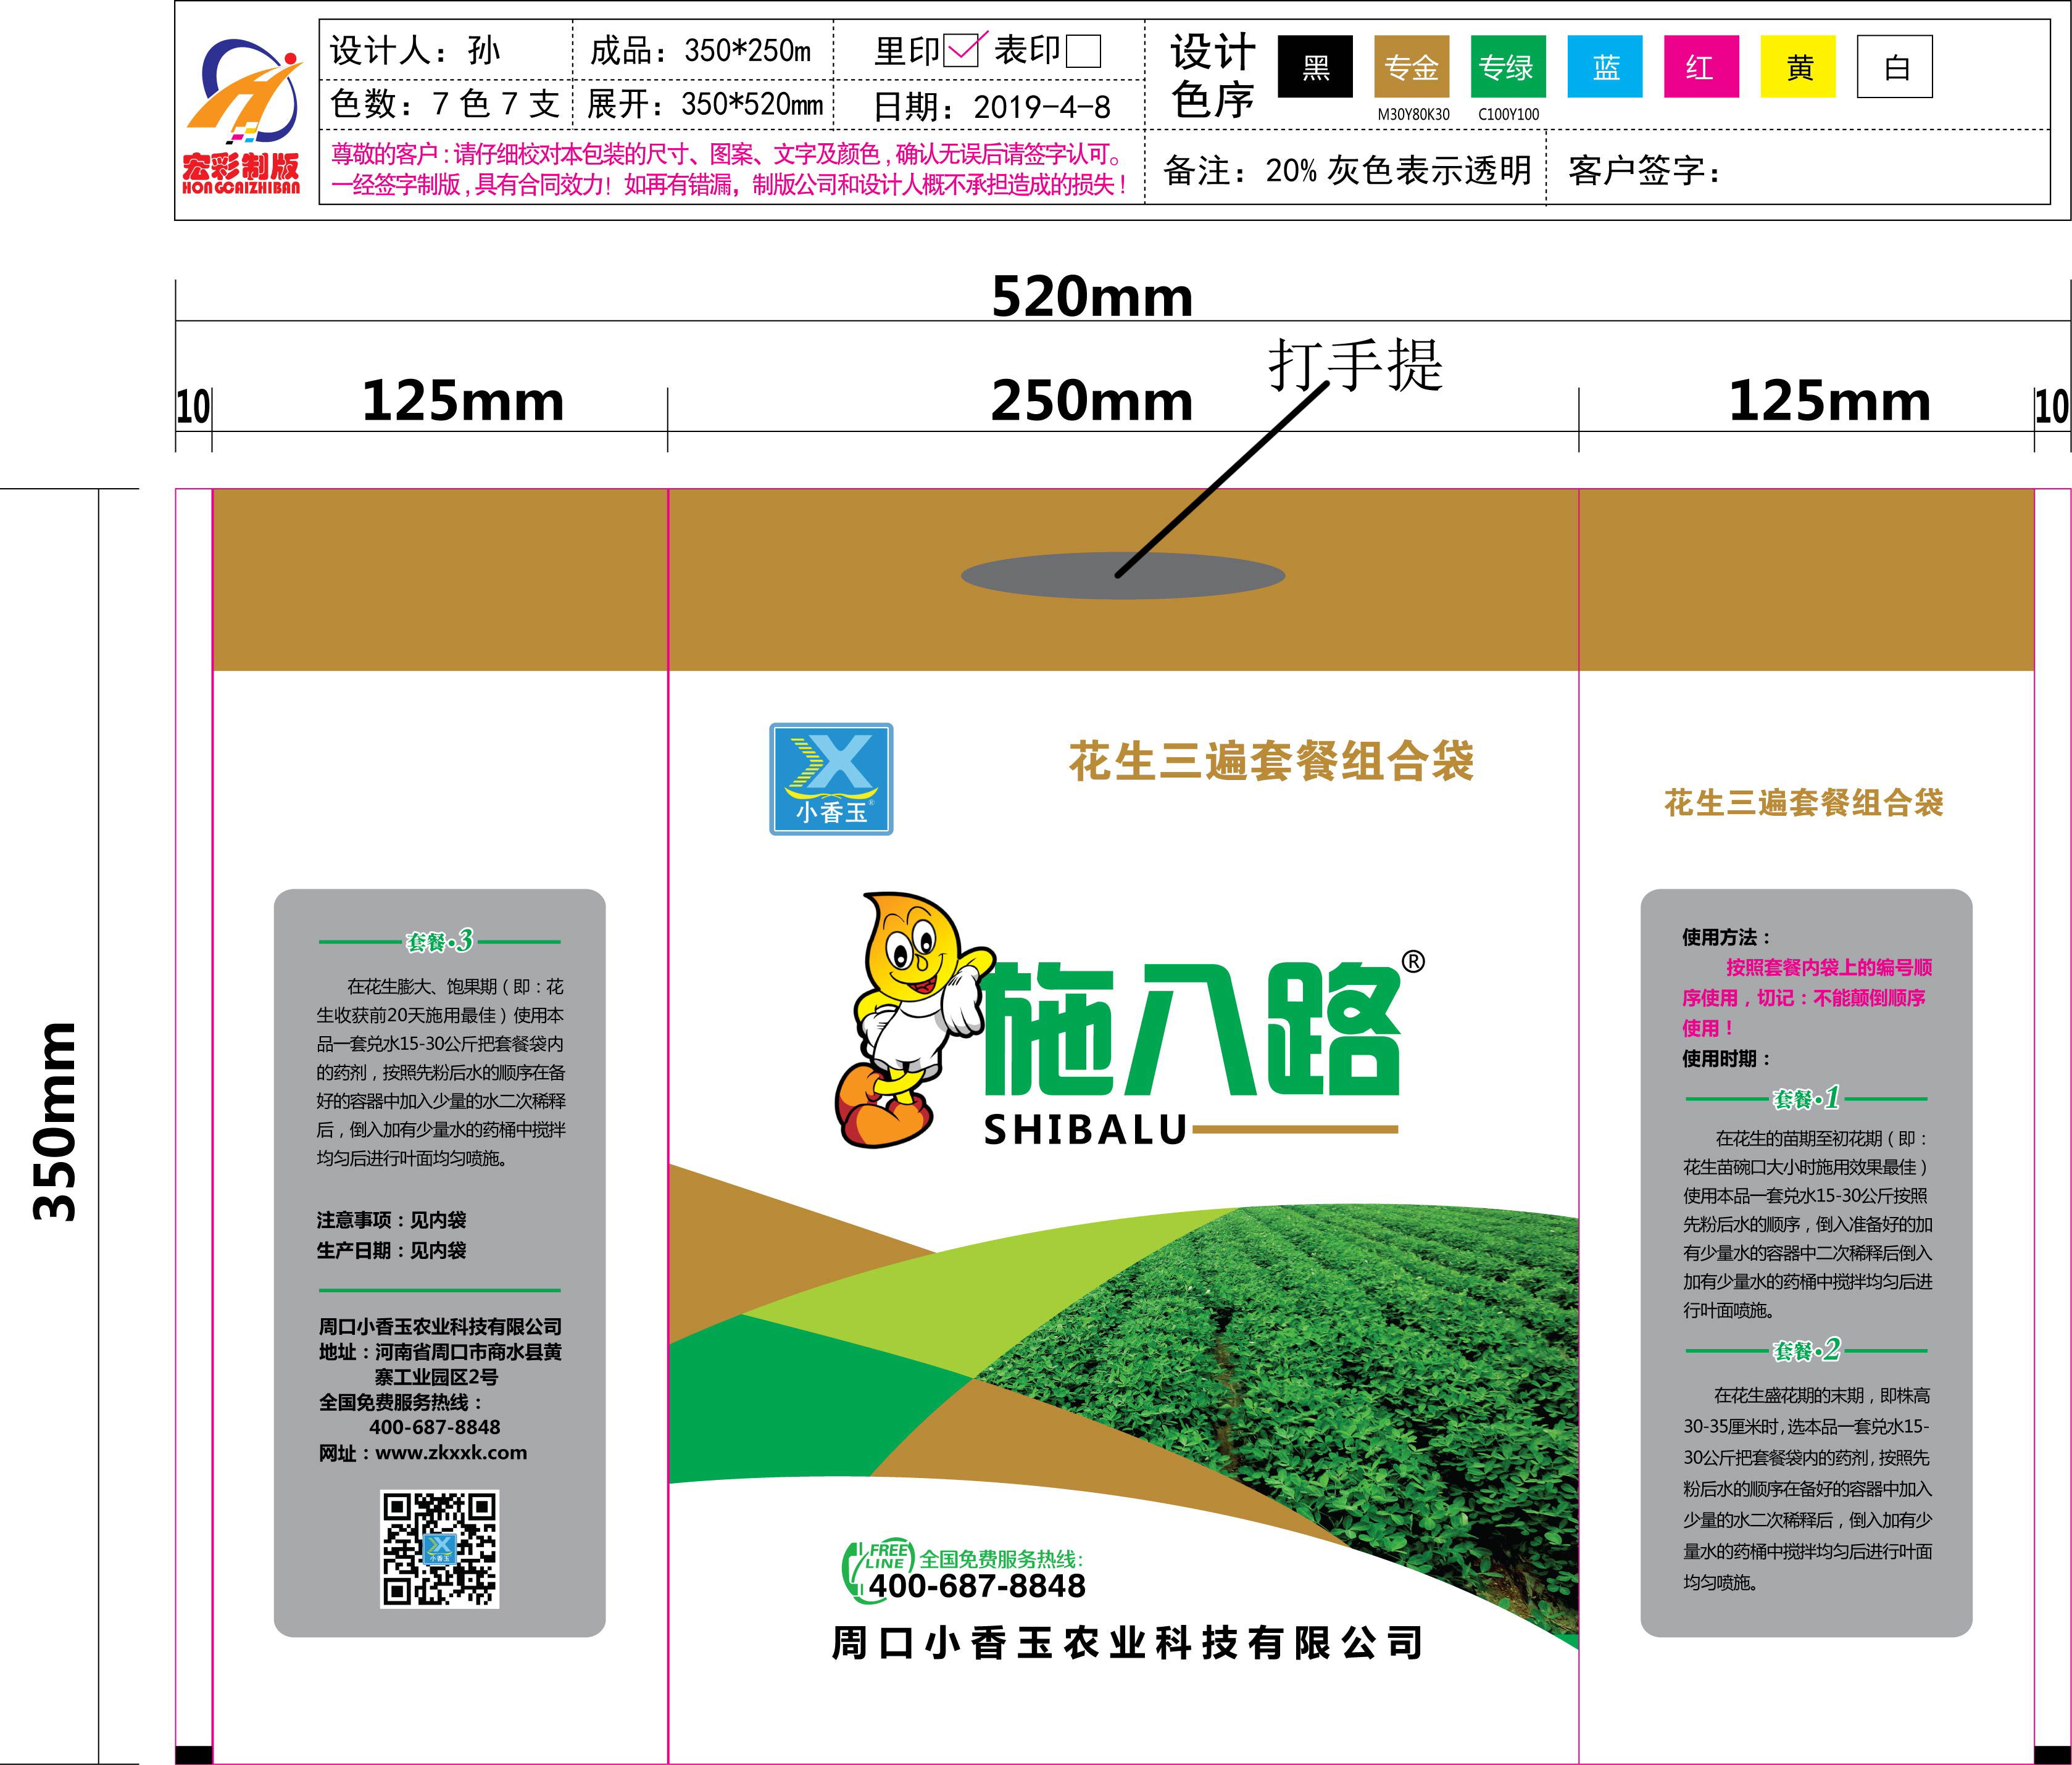Click the QR code on left panel
Viewport: 2072px width, 1765px height.
click(x=439, y=1548)
